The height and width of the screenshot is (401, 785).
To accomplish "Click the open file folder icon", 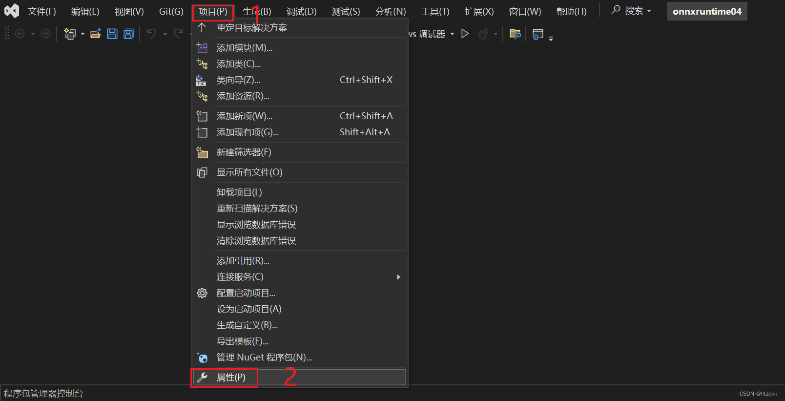I will coord(96,34).
